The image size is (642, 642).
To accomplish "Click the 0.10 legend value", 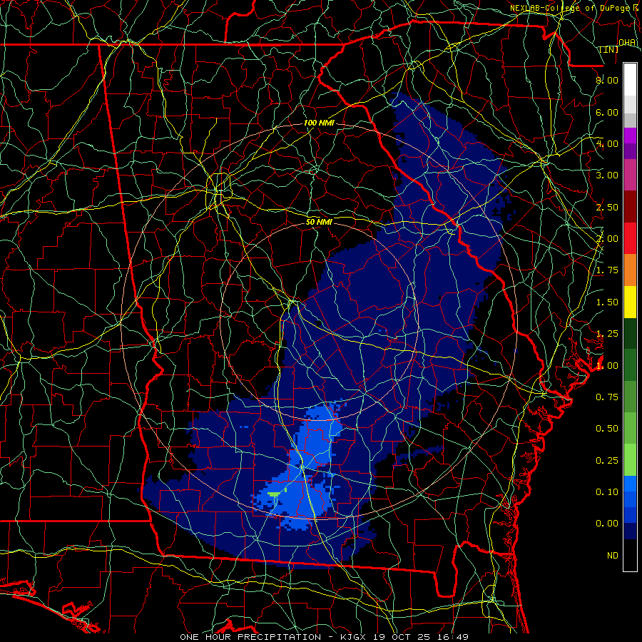I will (x=607, y=492).
